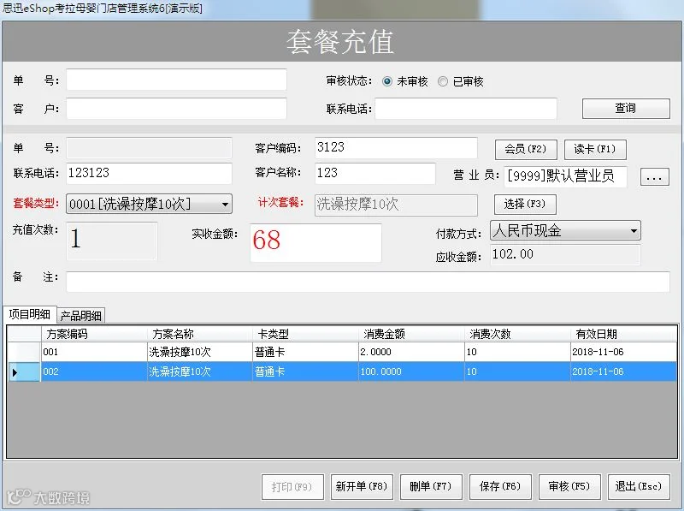Click the lower read-only 单号 field

point(149,147)
